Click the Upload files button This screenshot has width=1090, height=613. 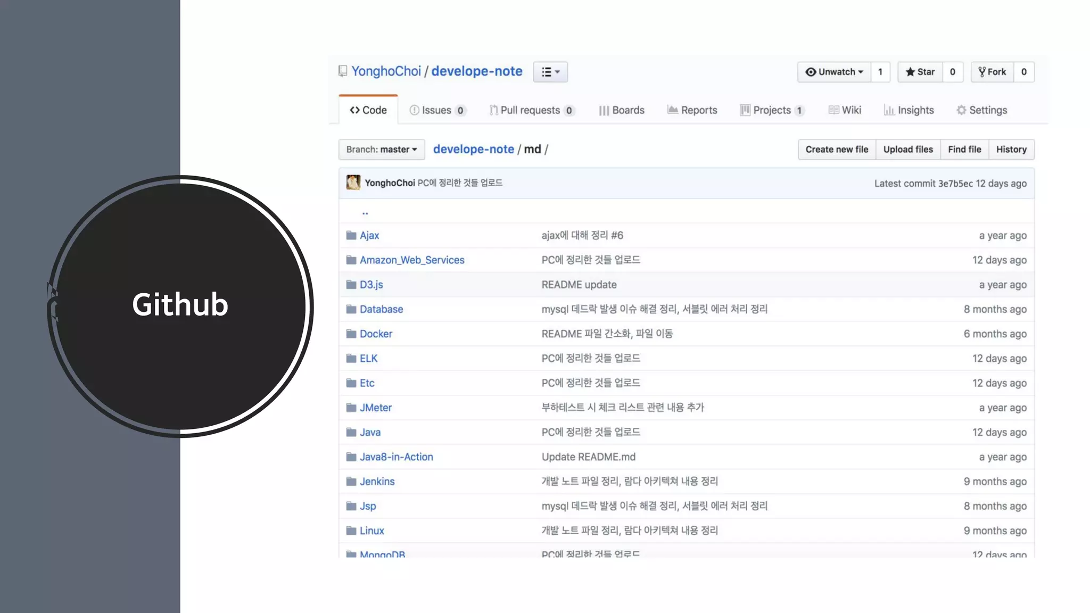908,150
